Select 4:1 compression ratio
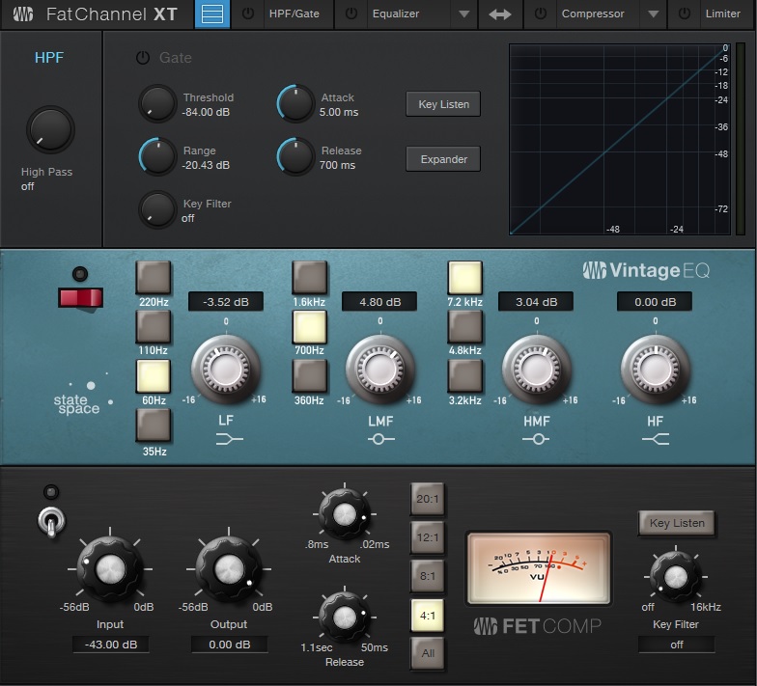Viewport: 757px width, 686px height. pos(427,616)
